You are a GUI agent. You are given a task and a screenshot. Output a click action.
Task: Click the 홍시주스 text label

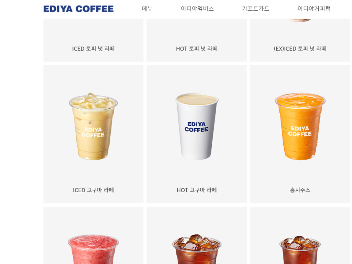coord(300,190)
